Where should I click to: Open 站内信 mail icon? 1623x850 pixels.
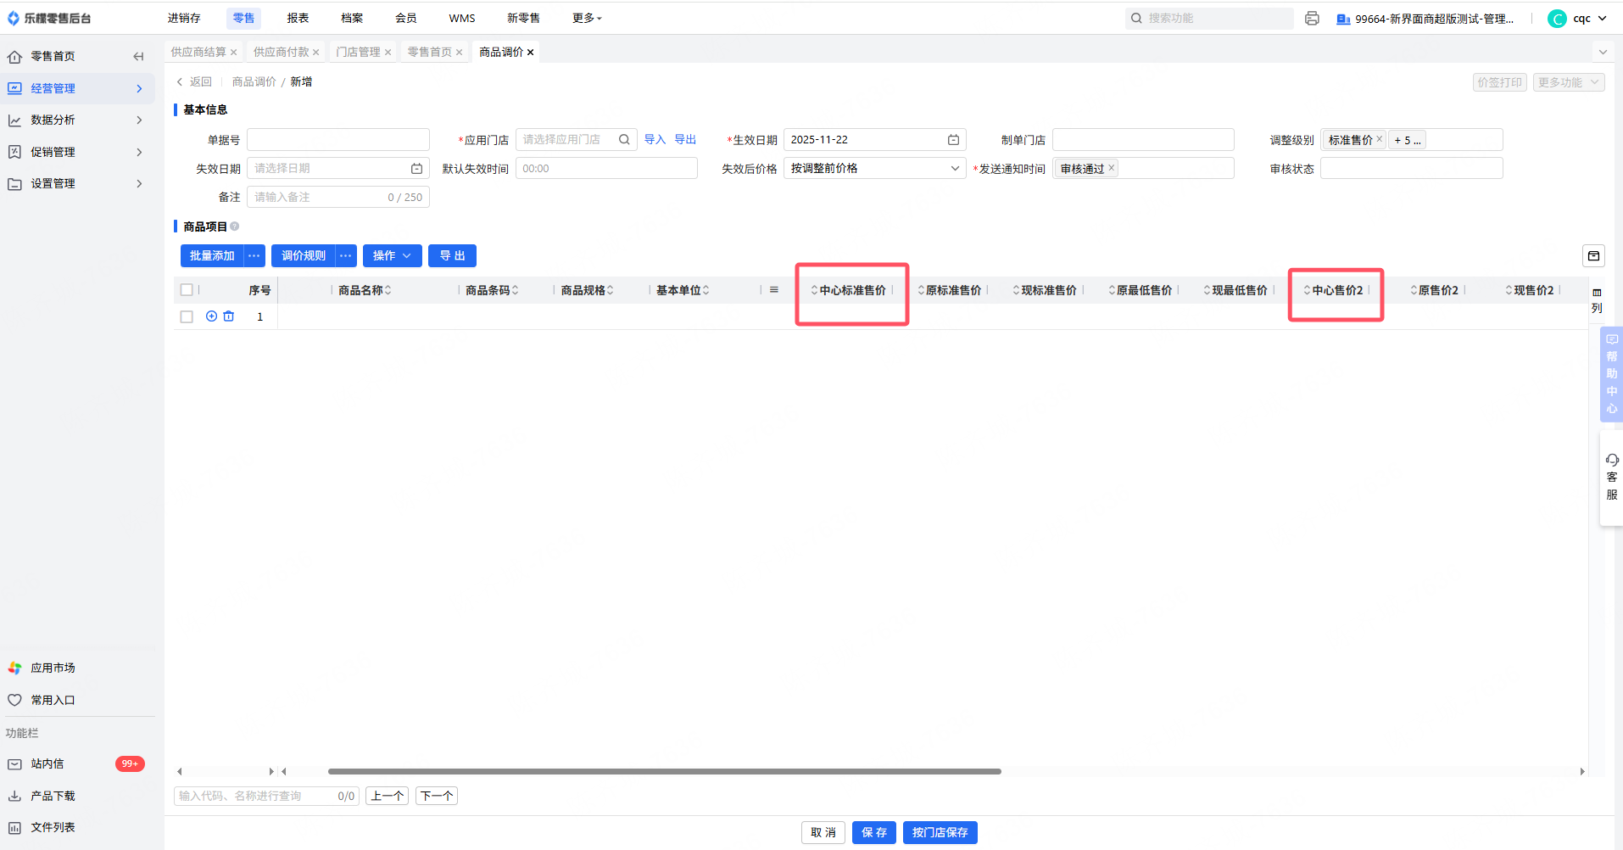pos(14,764)
